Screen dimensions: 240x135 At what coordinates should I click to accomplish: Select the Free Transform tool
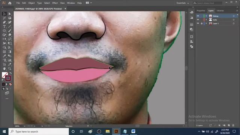pos(10,43)
